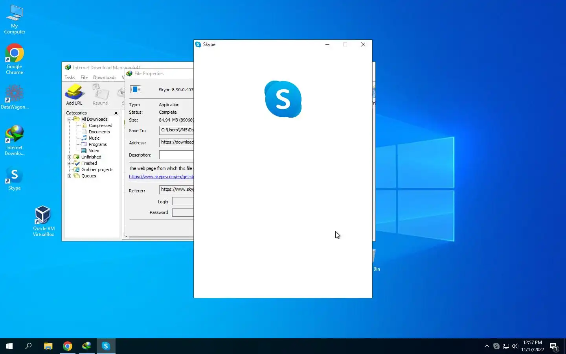
Task: Open taskbar search magnifier
Action: coord(28,346)
